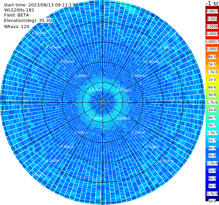Select the 2.00km range label in lower-left quadrant
This screenshot has width=219, height=205.
[x=81, y=132]
